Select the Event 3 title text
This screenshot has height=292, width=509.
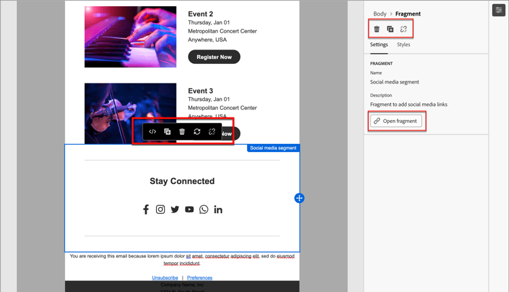pyautogui.click(x=201, y=91)
